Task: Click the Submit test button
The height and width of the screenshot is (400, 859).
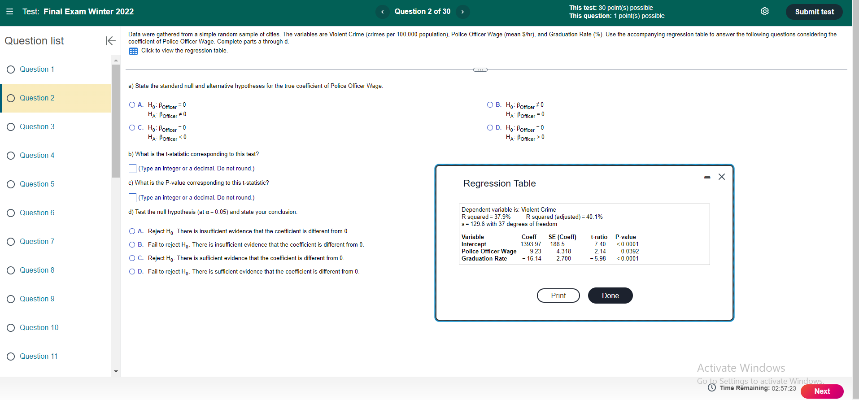Action: click(814, 12)
